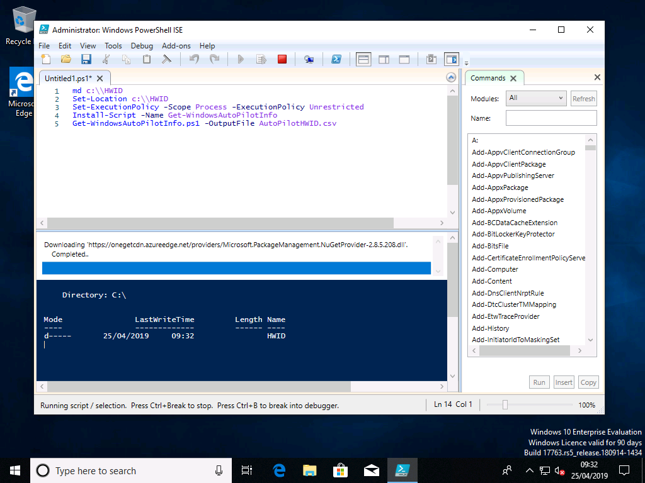This screenshot has width=645, height=483.
Task: Click the Redo arrow icon
Action: [x=214, y=59]
